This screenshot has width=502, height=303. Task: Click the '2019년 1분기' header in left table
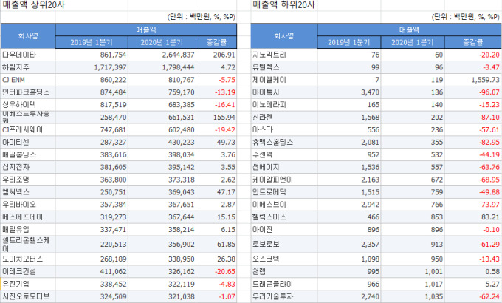(x=92, y=42)
